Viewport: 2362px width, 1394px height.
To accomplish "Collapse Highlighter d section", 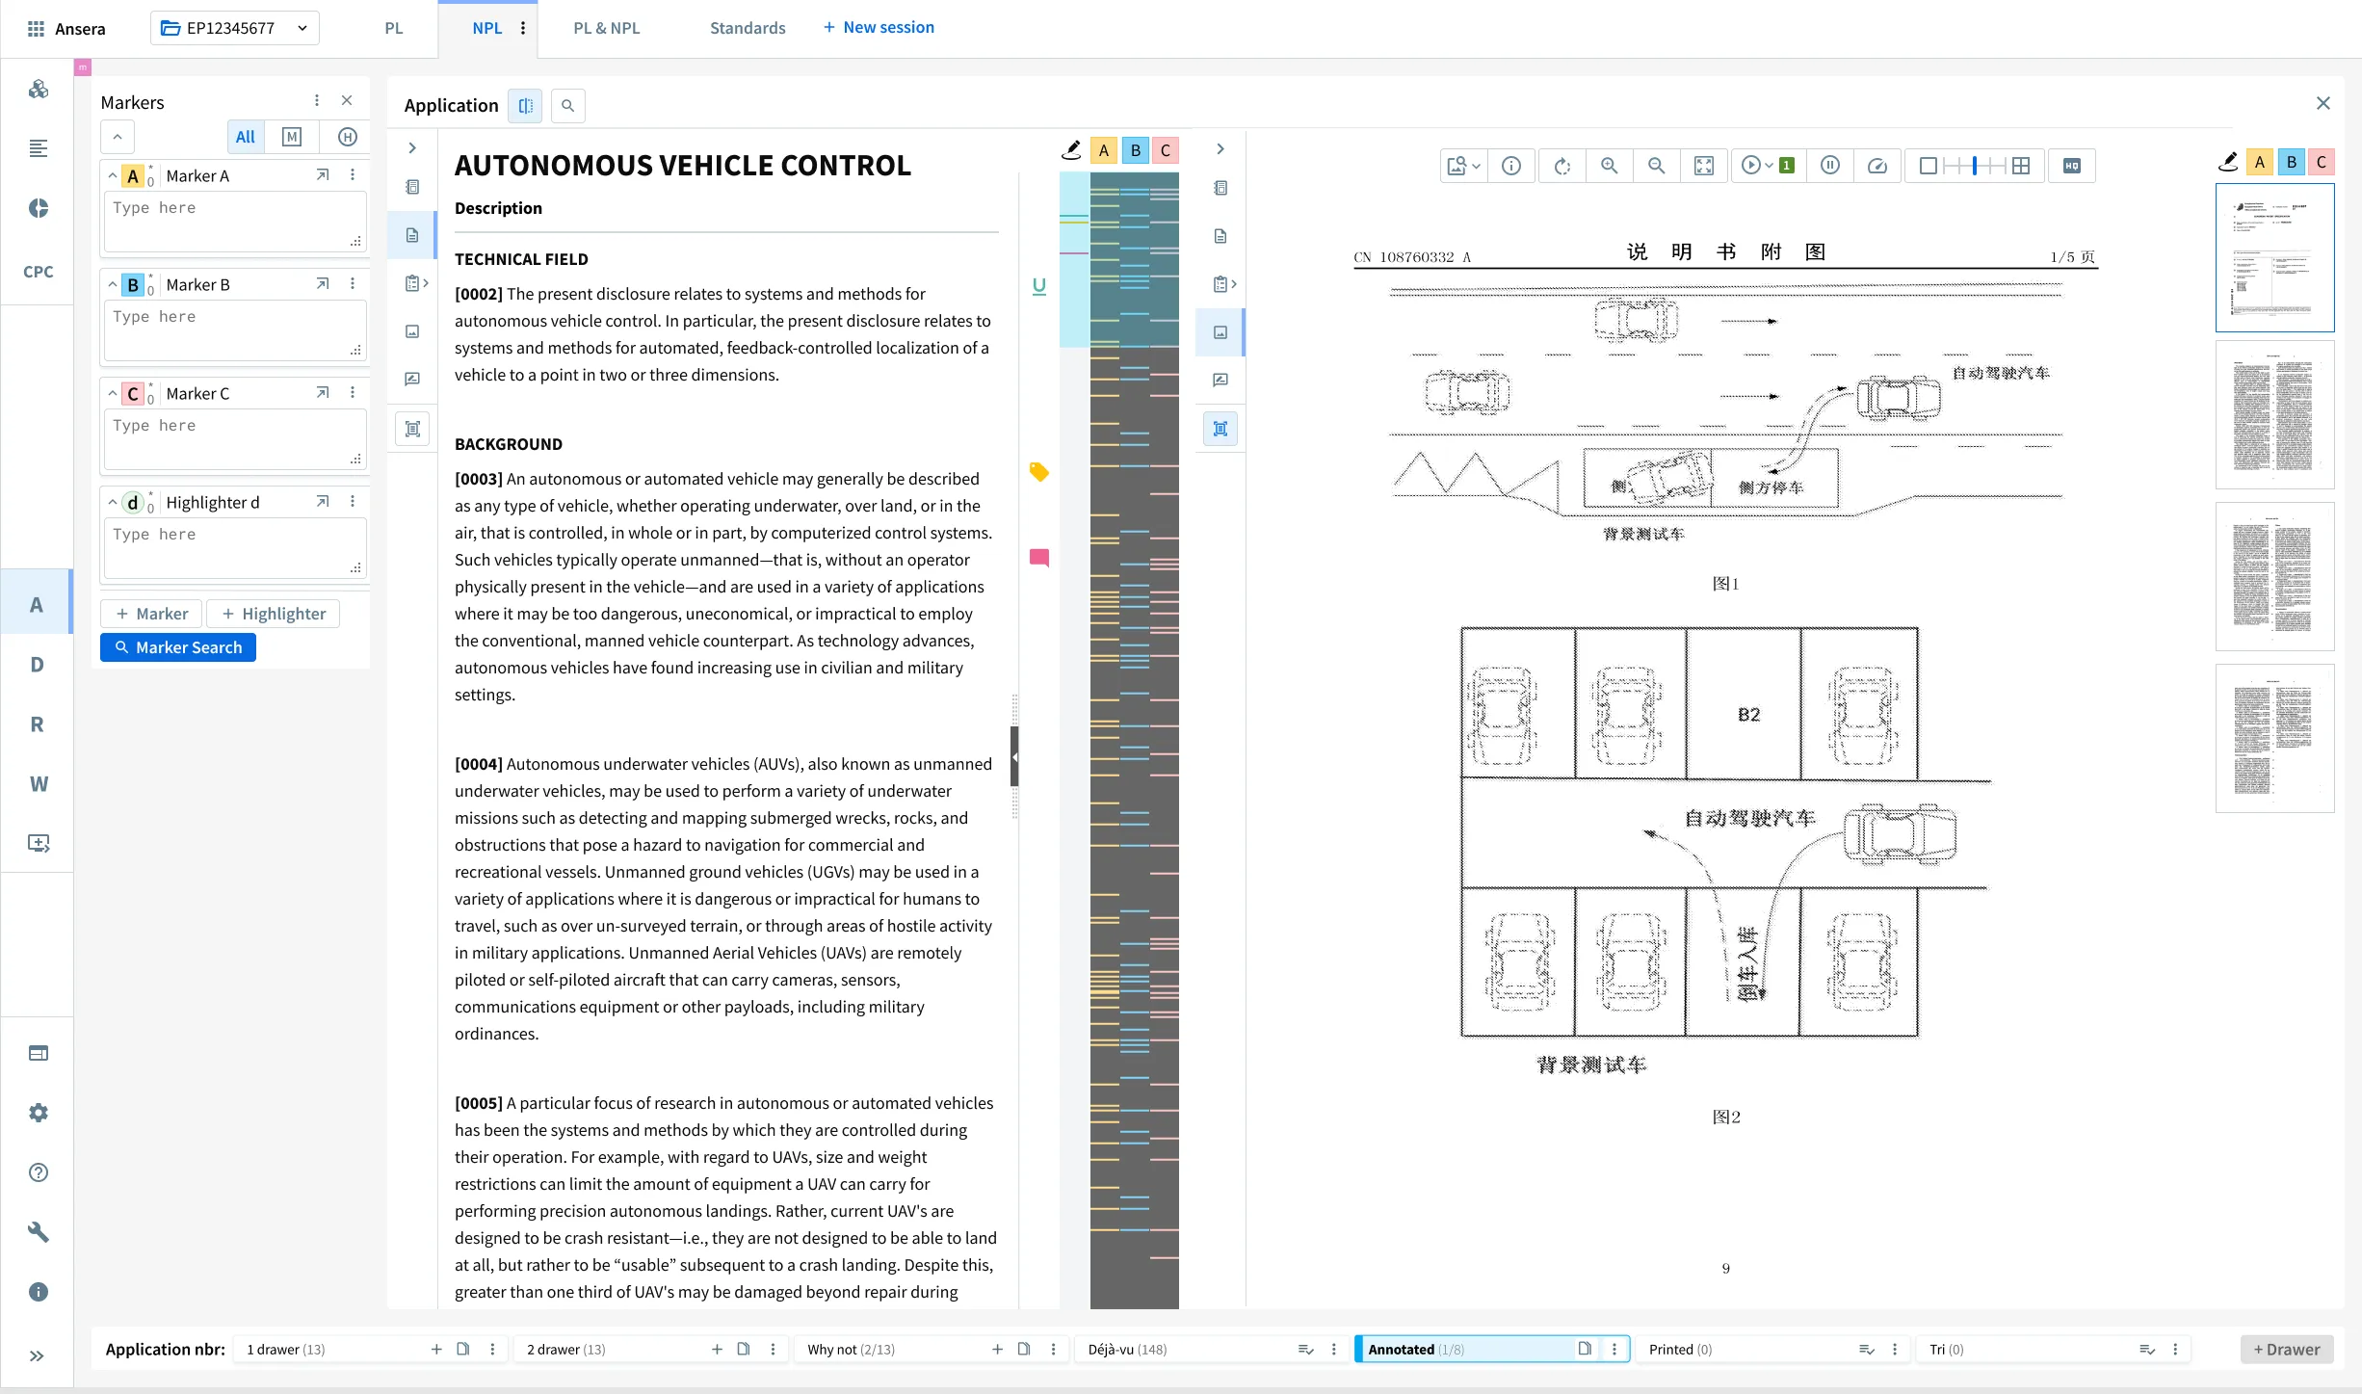I will tap(113, 502).
